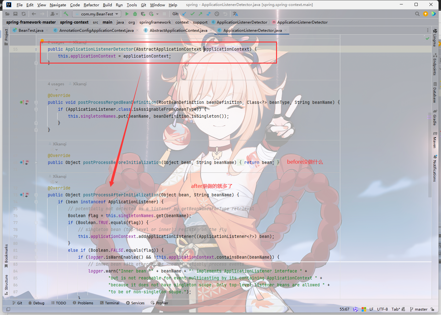Click the Save All disk icon
Screen dimensions: 441x315
coord(15,14)
